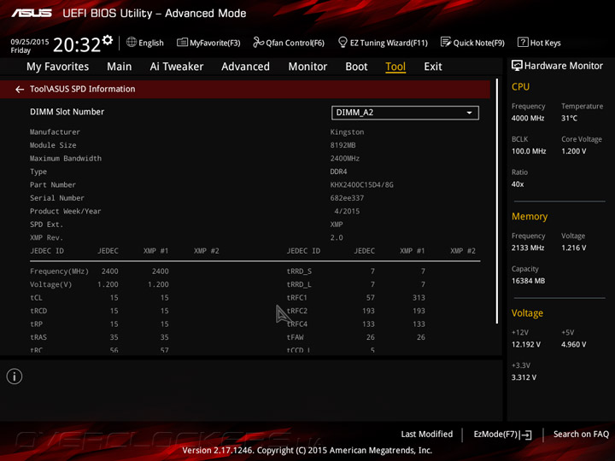
Task: Start EZ Tuning Wizard(F11)
Action: tap(389, 43)
